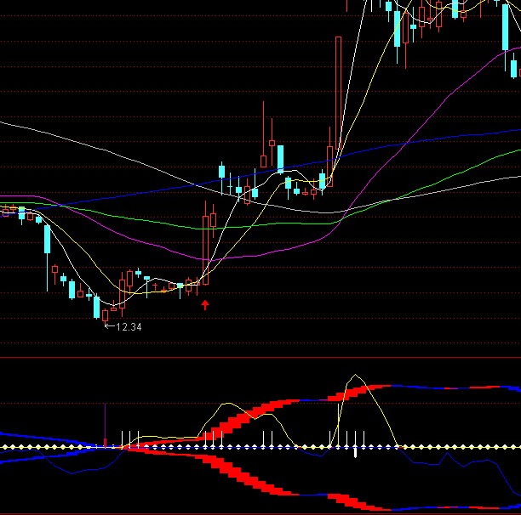
Task: Click the red divider line between the chart panels
Action: tap(255, 358)
